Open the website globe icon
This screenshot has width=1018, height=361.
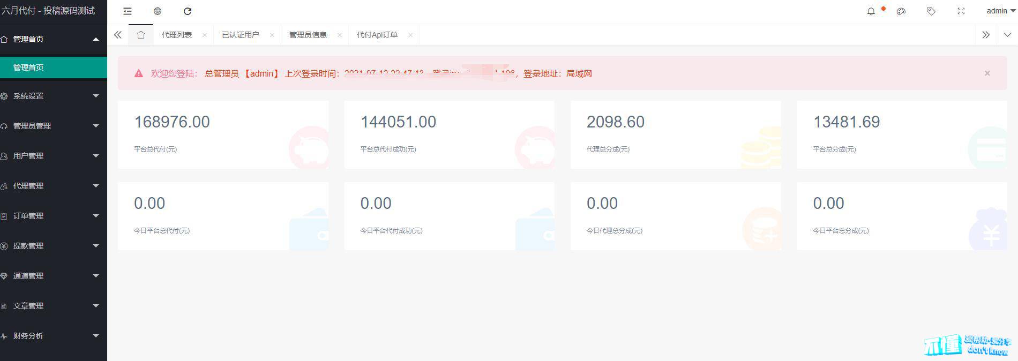coord(158,11)
